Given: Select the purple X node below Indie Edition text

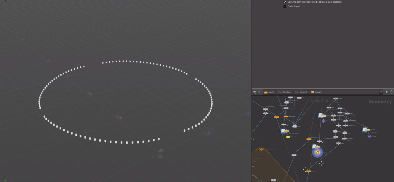Looking at the screenshot, I should 324,121.
